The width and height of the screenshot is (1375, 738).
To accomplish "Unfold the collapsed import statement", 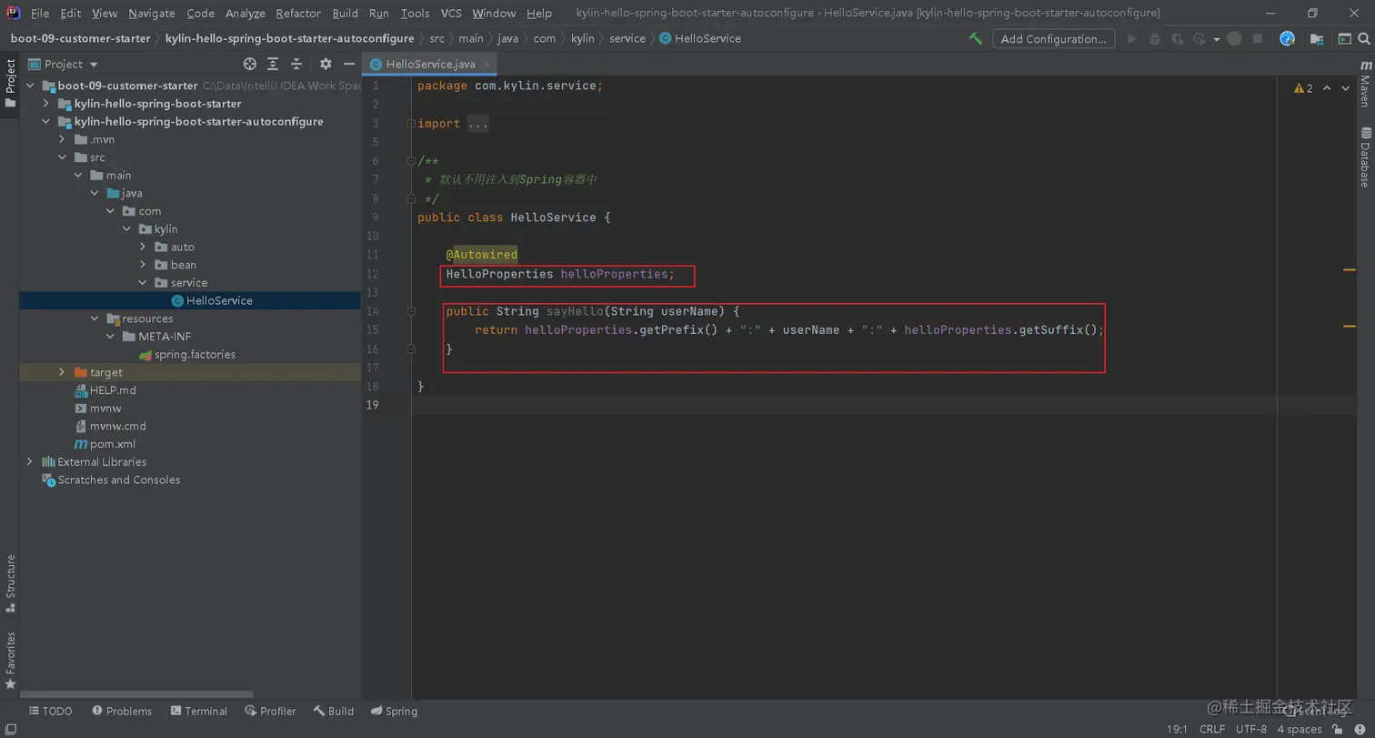I will tap(411, 124).
